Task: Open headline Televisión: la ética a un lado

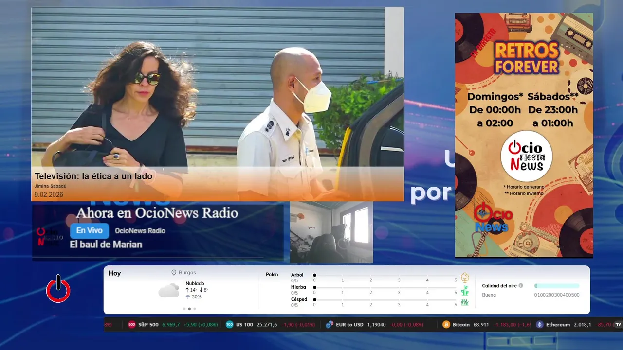Action: pos(93,176)
